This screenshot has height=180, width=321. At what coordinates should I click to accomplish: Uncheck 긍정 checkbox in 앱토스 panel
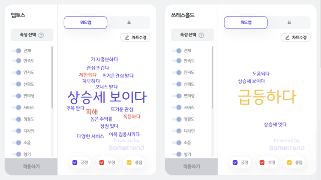tap(75, 163)
